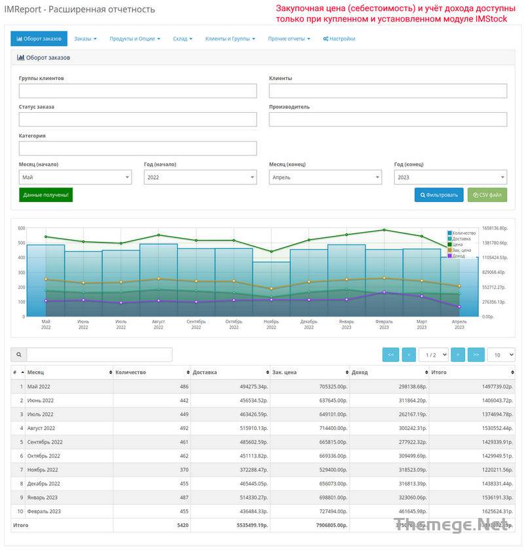The width and height of the screenshot is (524, 550).
Task: Select the Ноябрь 2022 row
Action: pos(263,469)
